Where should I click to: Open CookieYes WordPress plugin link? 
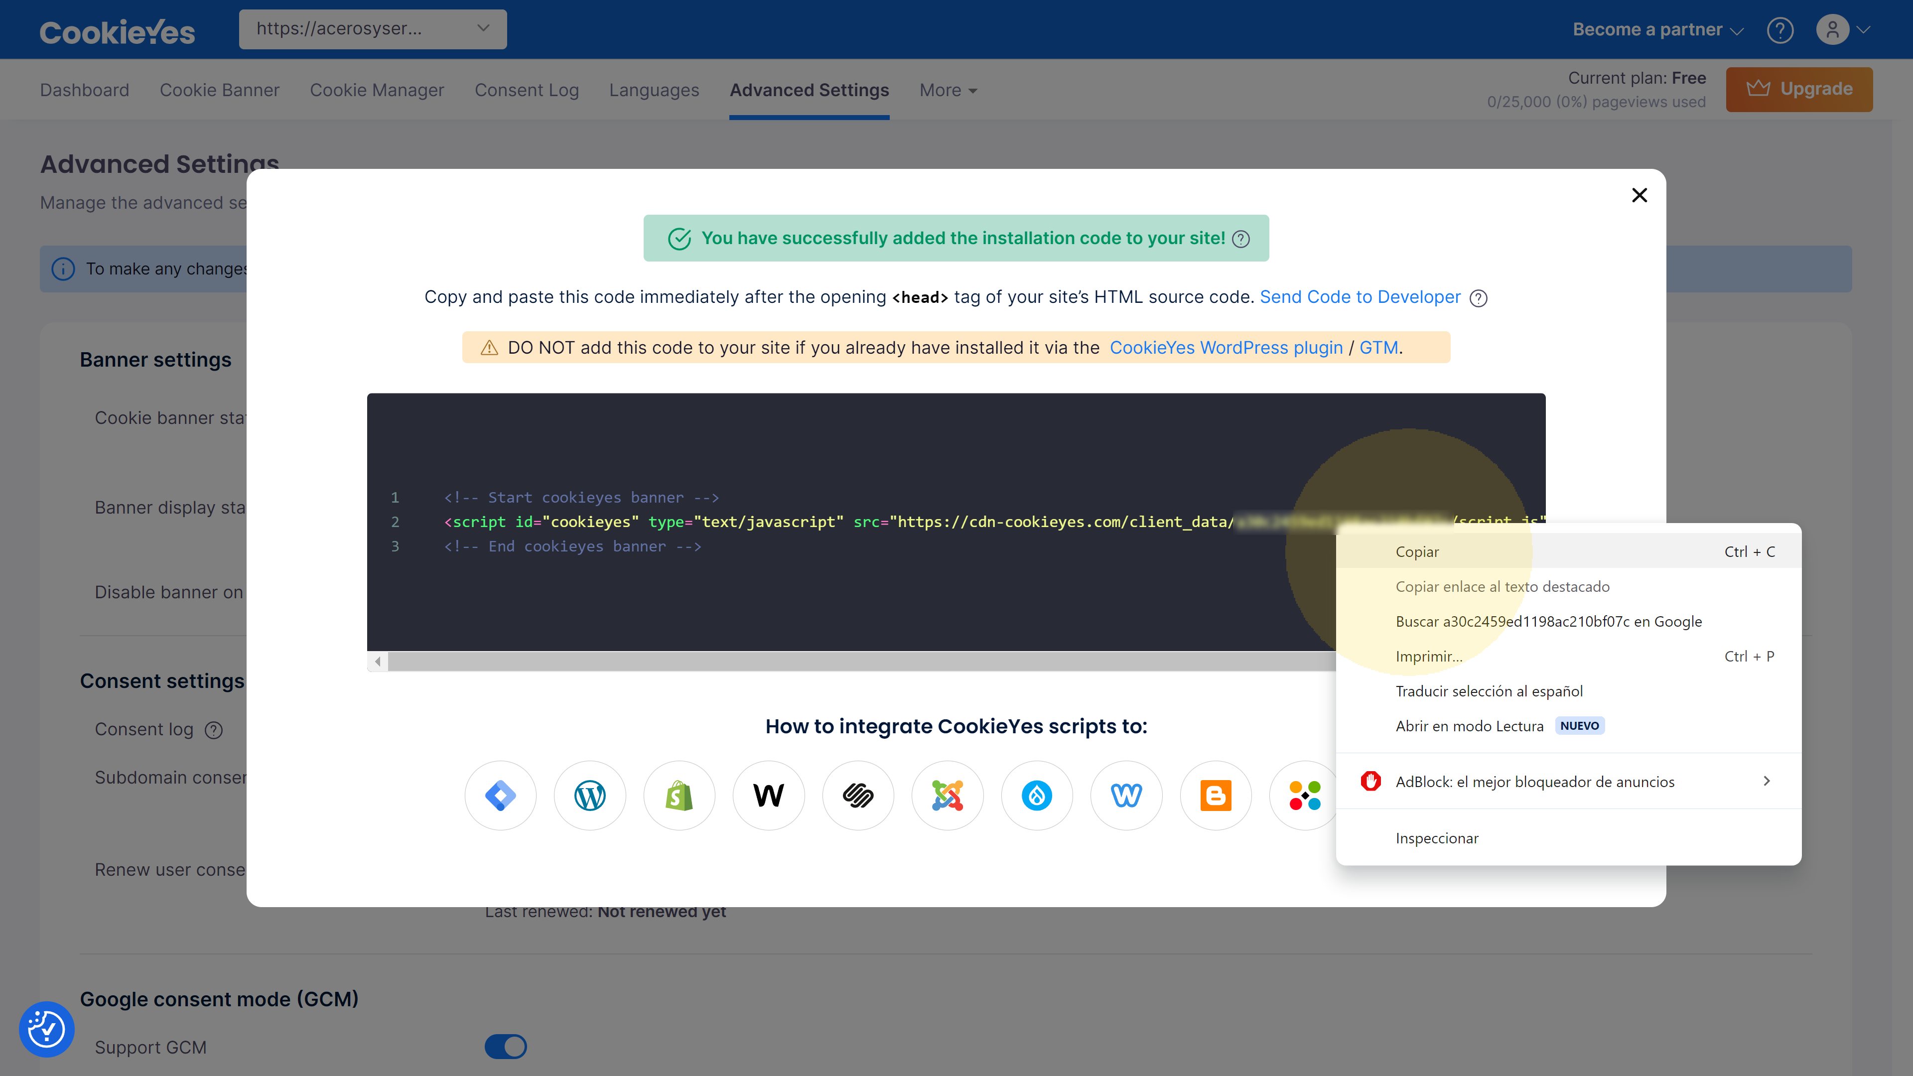pyautogui.click(x=1226, y=348)
